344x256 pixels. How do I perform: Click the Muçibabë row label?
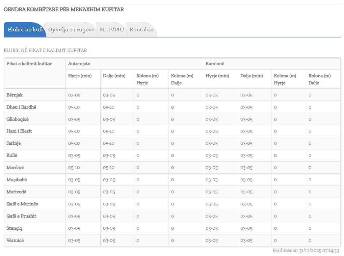pyautogui.click(x=17, y=180)
